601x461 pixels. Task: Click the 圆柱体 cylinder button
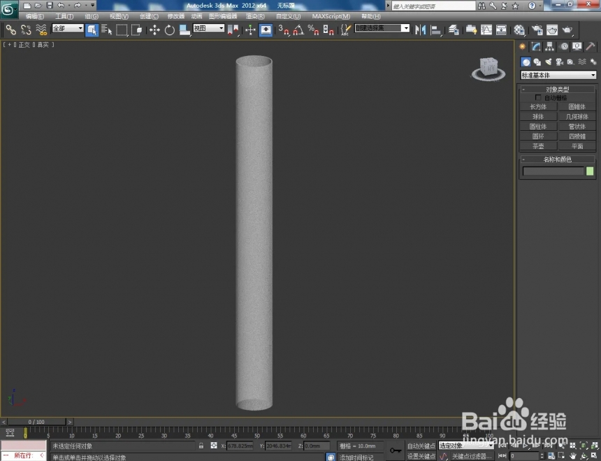(x=538, y=126)
